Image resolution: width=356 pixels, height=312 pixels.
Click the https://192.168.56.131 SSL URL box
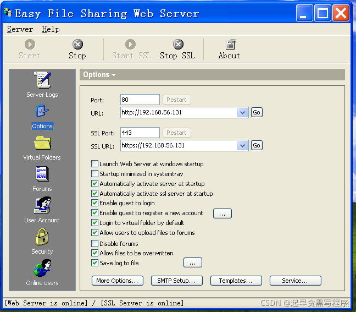coord(179,145)
